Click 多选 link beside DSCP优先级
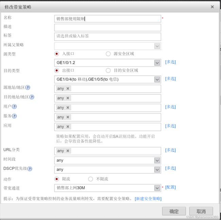 coord(170,168)
